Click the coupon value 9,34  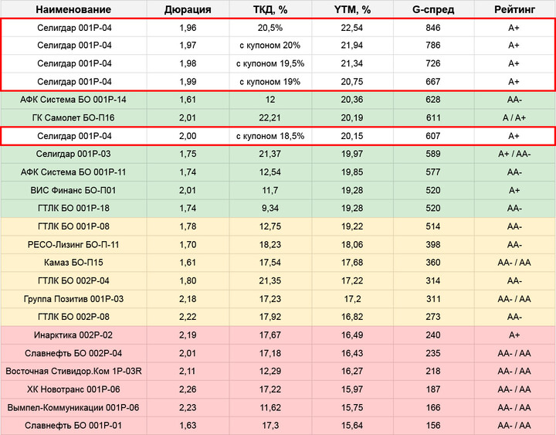[x=270, y=209]
